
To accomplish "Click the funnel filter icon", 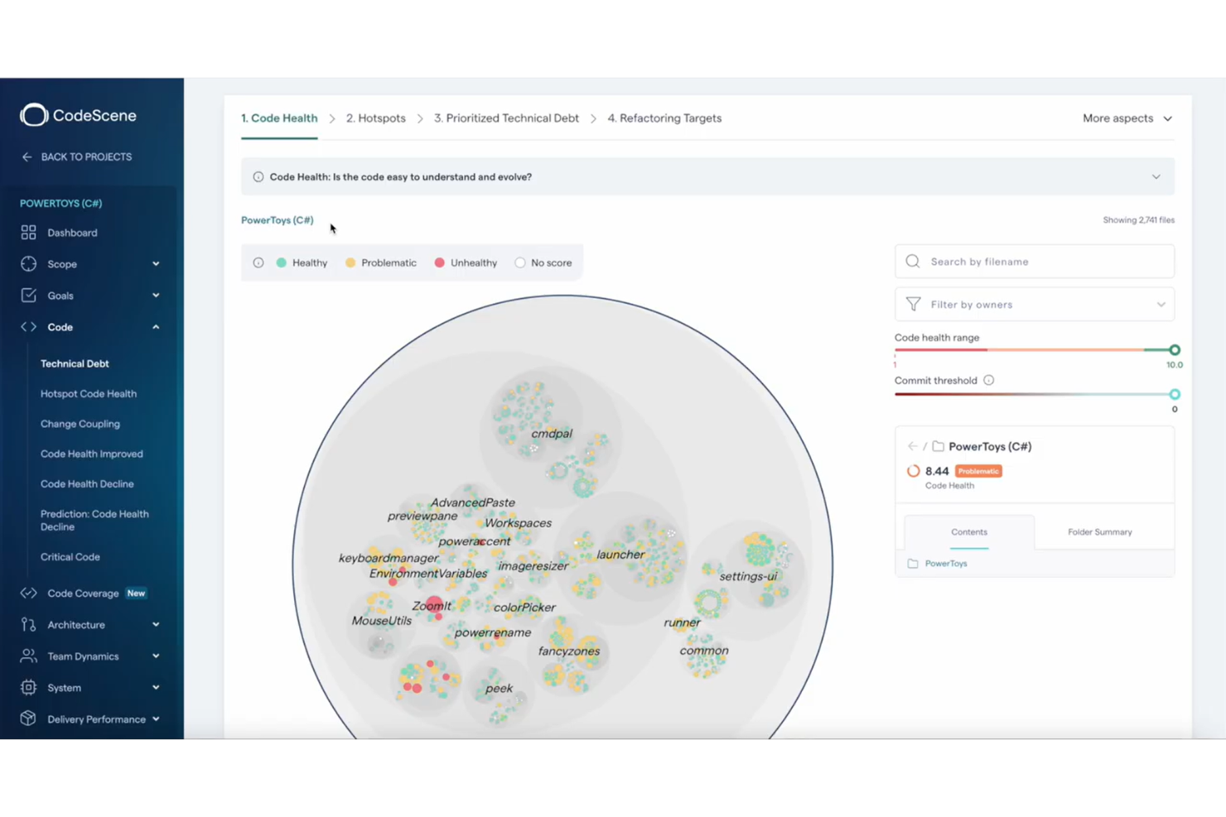I will click(913, 305).
